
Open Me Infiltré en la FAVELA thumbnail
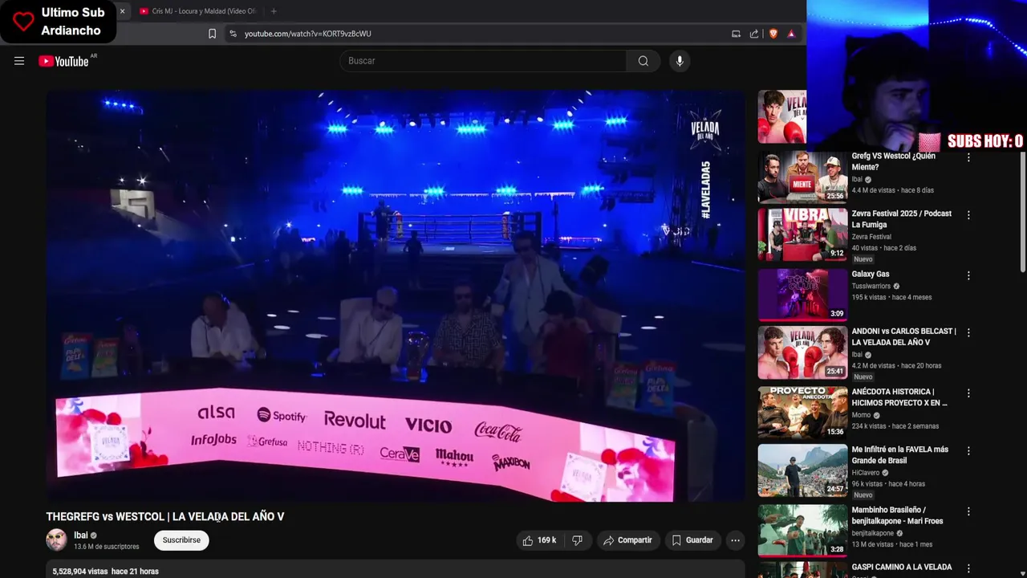pyautogui.click(x=802, y=470)
